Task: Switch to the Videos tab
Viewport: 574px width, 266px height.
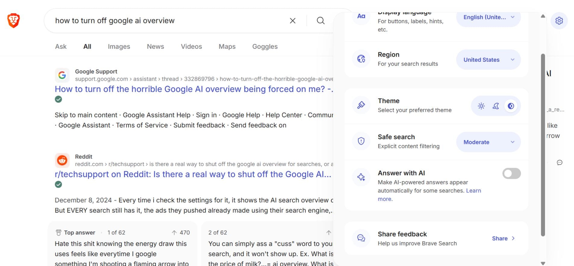Action: coord(191,46)
